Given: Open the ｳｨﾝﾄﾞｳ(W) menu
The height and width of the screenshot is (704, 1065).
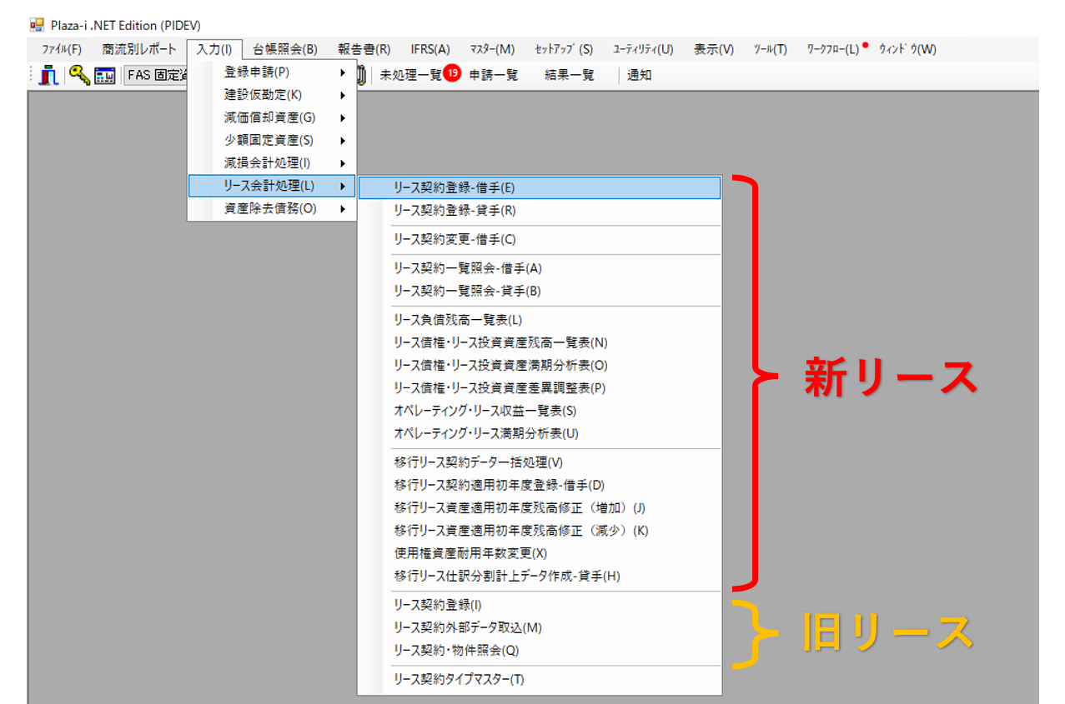Looking at the screenshot, I should click(x=907, y=49).
